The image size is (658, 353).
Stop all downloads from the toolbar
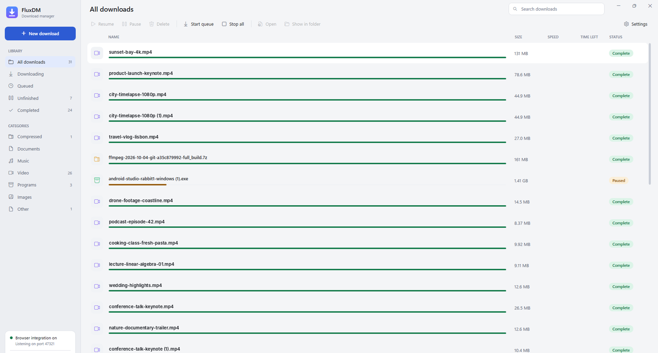[233, 24]
